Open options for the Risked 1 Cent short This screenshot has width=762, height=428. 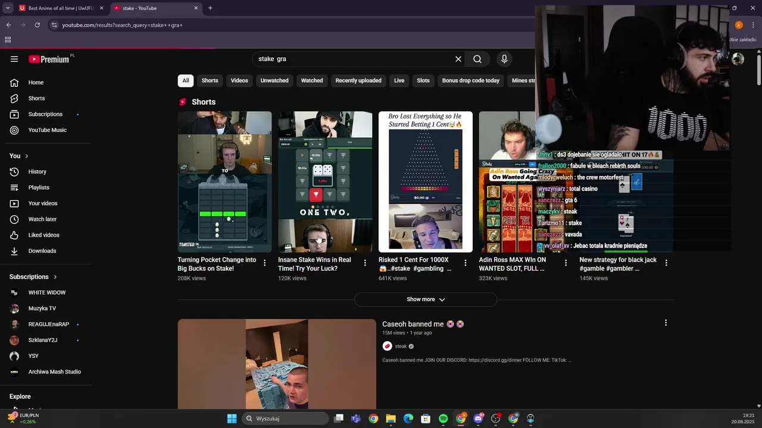(466, 263)
